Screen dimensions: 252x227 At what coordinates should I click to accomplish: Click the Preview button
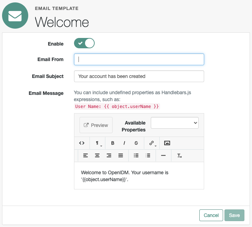(96, 125)
